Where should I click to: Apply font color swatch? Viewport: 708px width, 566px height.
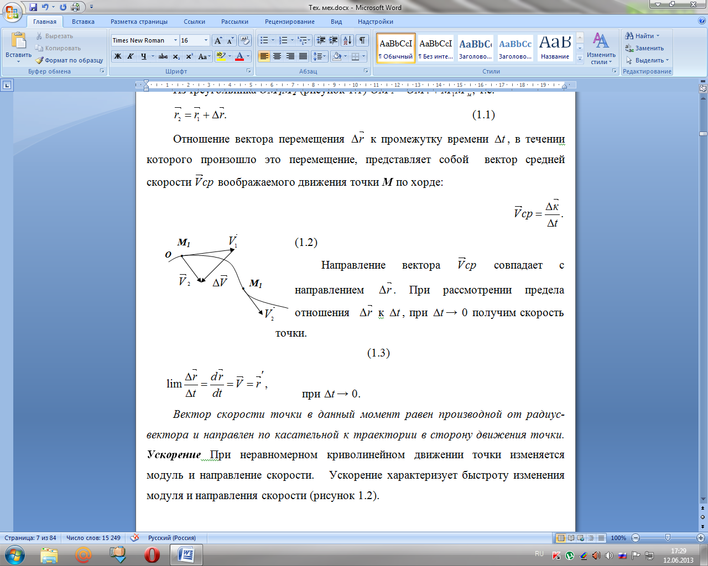240,56
